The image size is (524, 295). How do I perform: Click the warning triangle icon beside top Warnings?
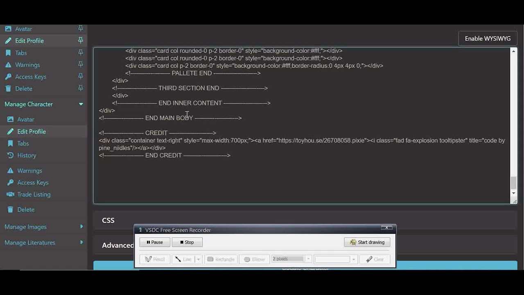[8, 65]
